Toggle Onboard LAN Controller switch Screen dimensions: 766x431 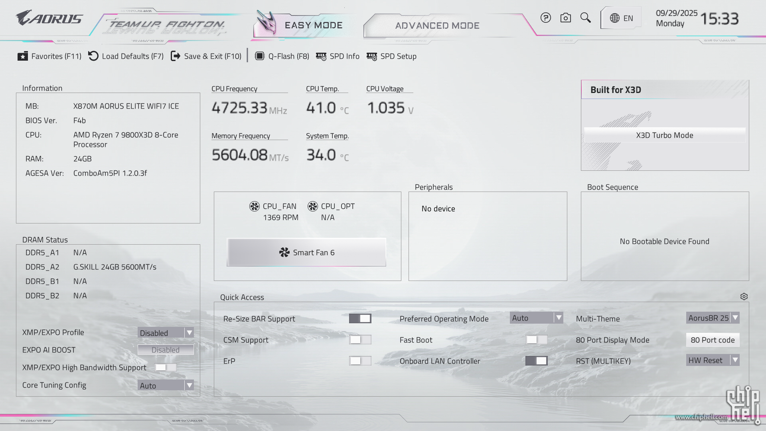pyautogui.click(x=536, y=361)
